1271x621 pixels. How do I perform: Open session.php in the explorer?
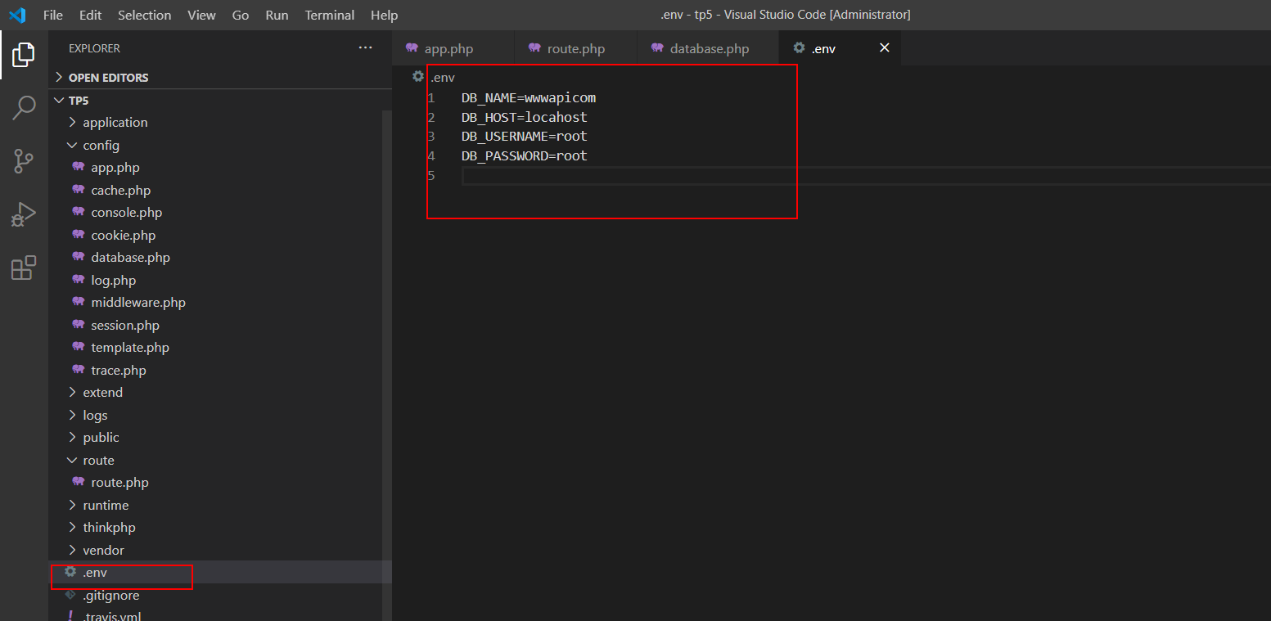click(215, 325)
